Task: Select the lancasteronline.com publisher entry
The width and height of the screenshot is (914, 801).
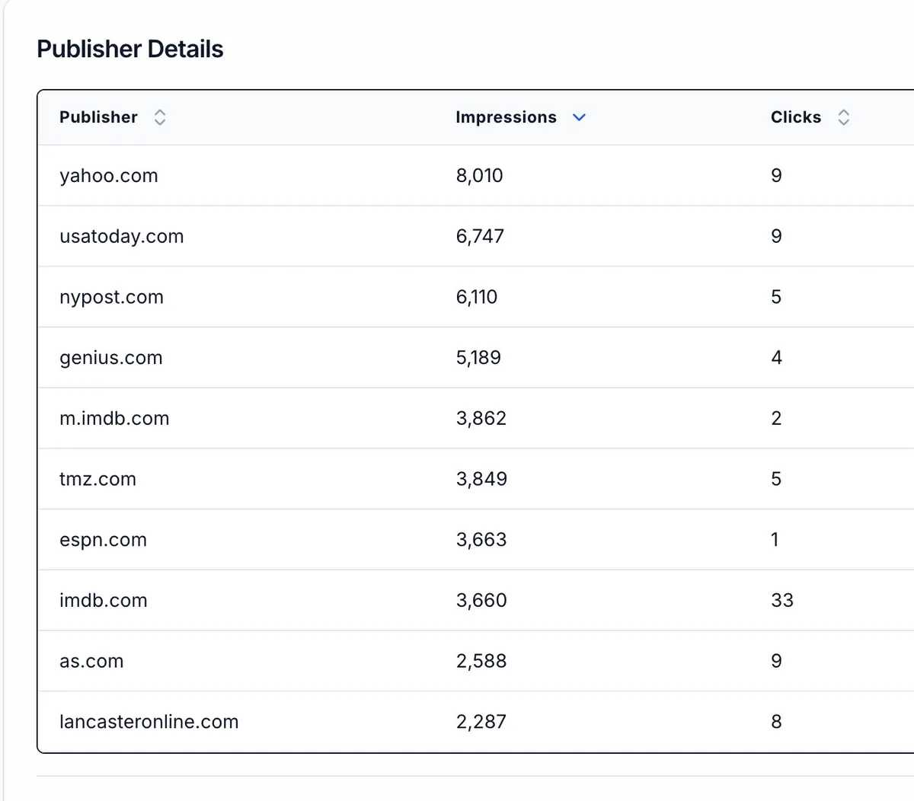Action: tap(149, 721)
